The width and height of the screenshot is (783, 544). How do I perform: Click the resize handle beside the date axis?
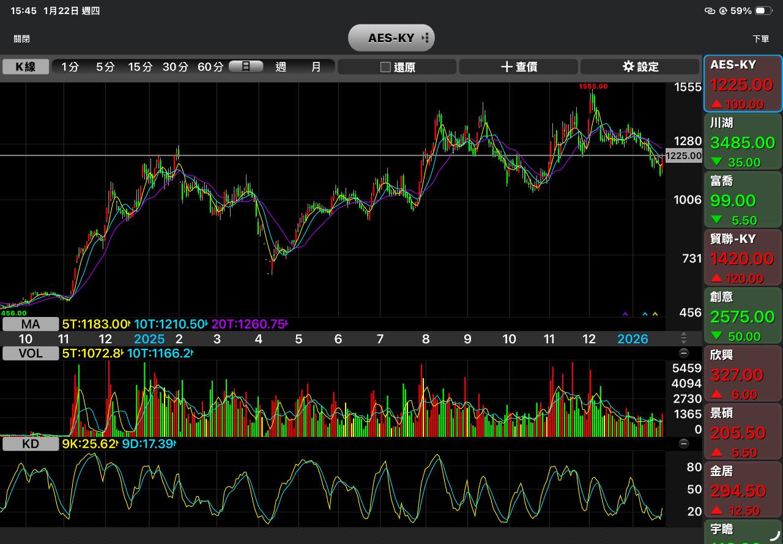(684, 338)
